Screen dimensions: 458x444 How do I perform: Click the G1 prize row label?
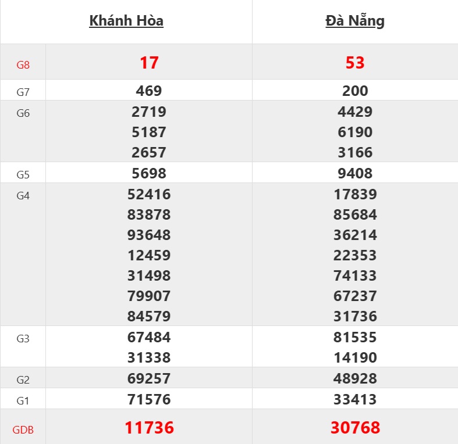click(x=23, y=400)
